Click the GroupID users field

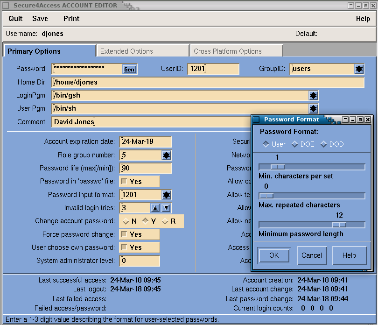[322, 69]
